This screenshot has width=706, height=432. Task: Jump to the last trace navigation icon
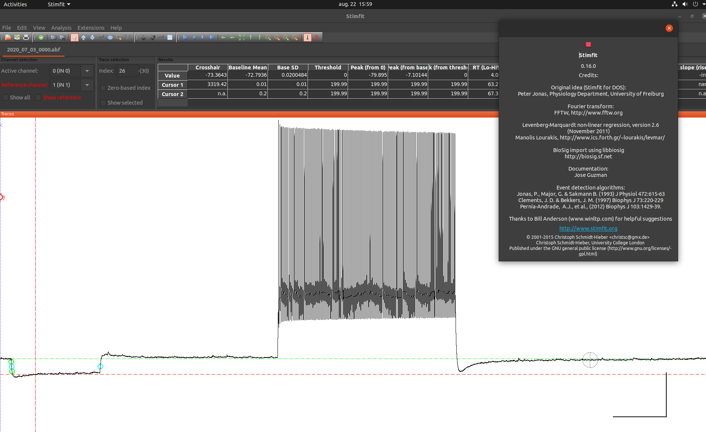click(211, 37)
